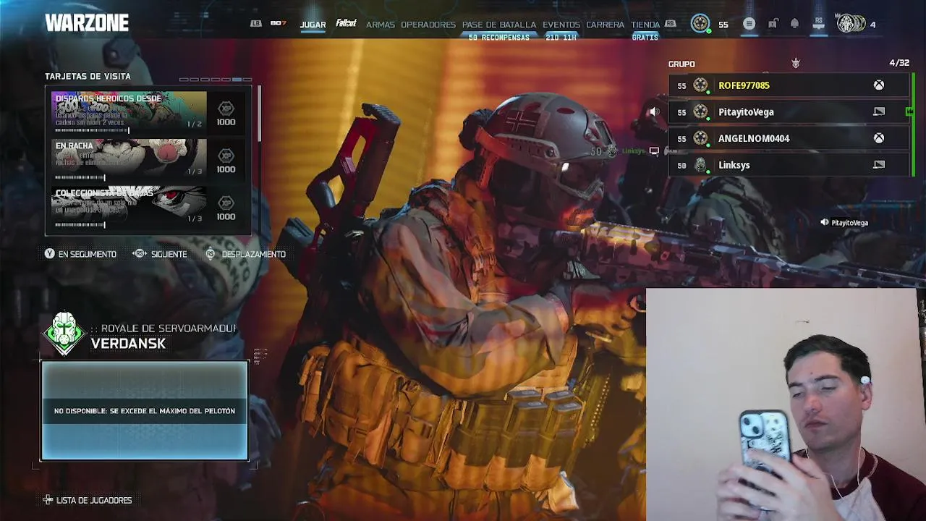Click Linksys's level 50 rank emblem
The image size is (926, 521).
pyautogui.click(x=700, y=165)
